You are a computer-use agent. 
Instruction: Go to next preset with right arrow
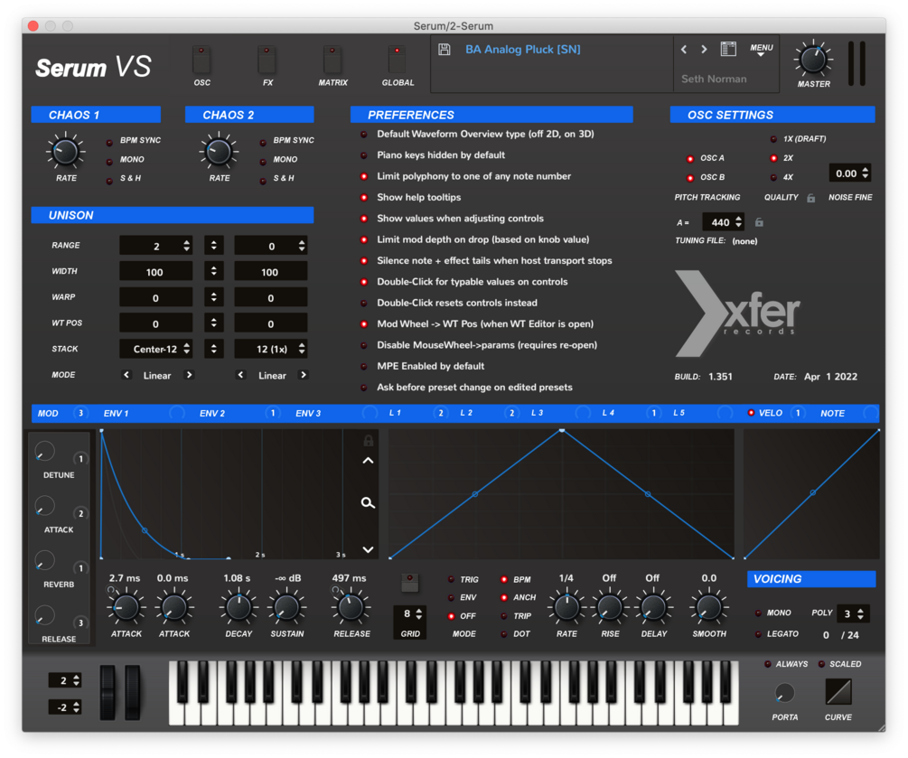(x=704, y=49)
